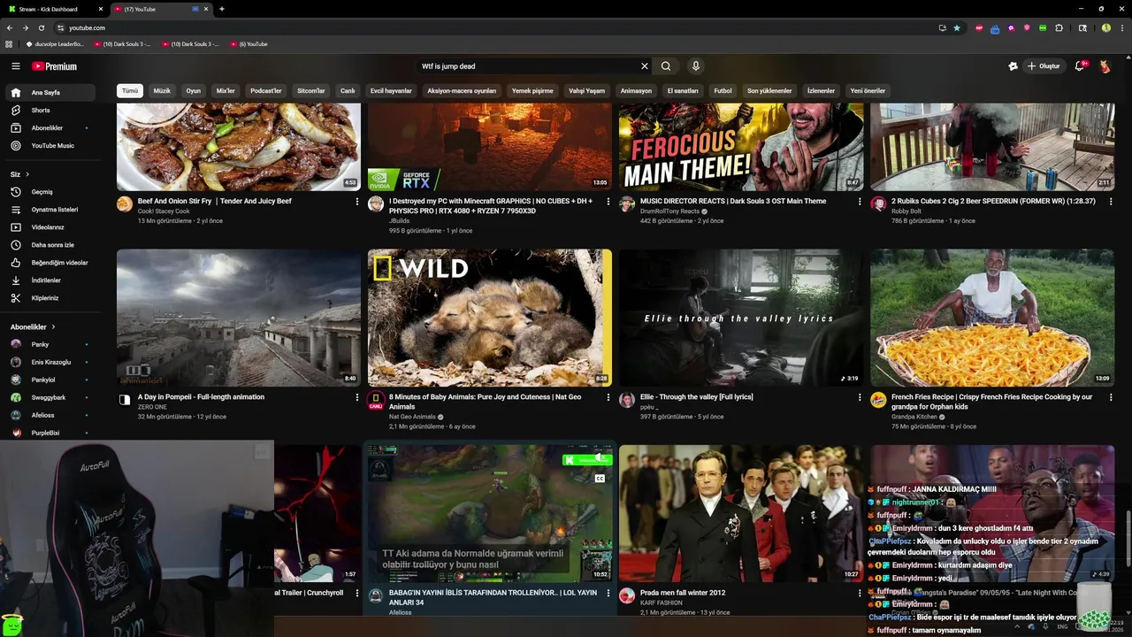Open a new browser tab

tap(221, 9)
